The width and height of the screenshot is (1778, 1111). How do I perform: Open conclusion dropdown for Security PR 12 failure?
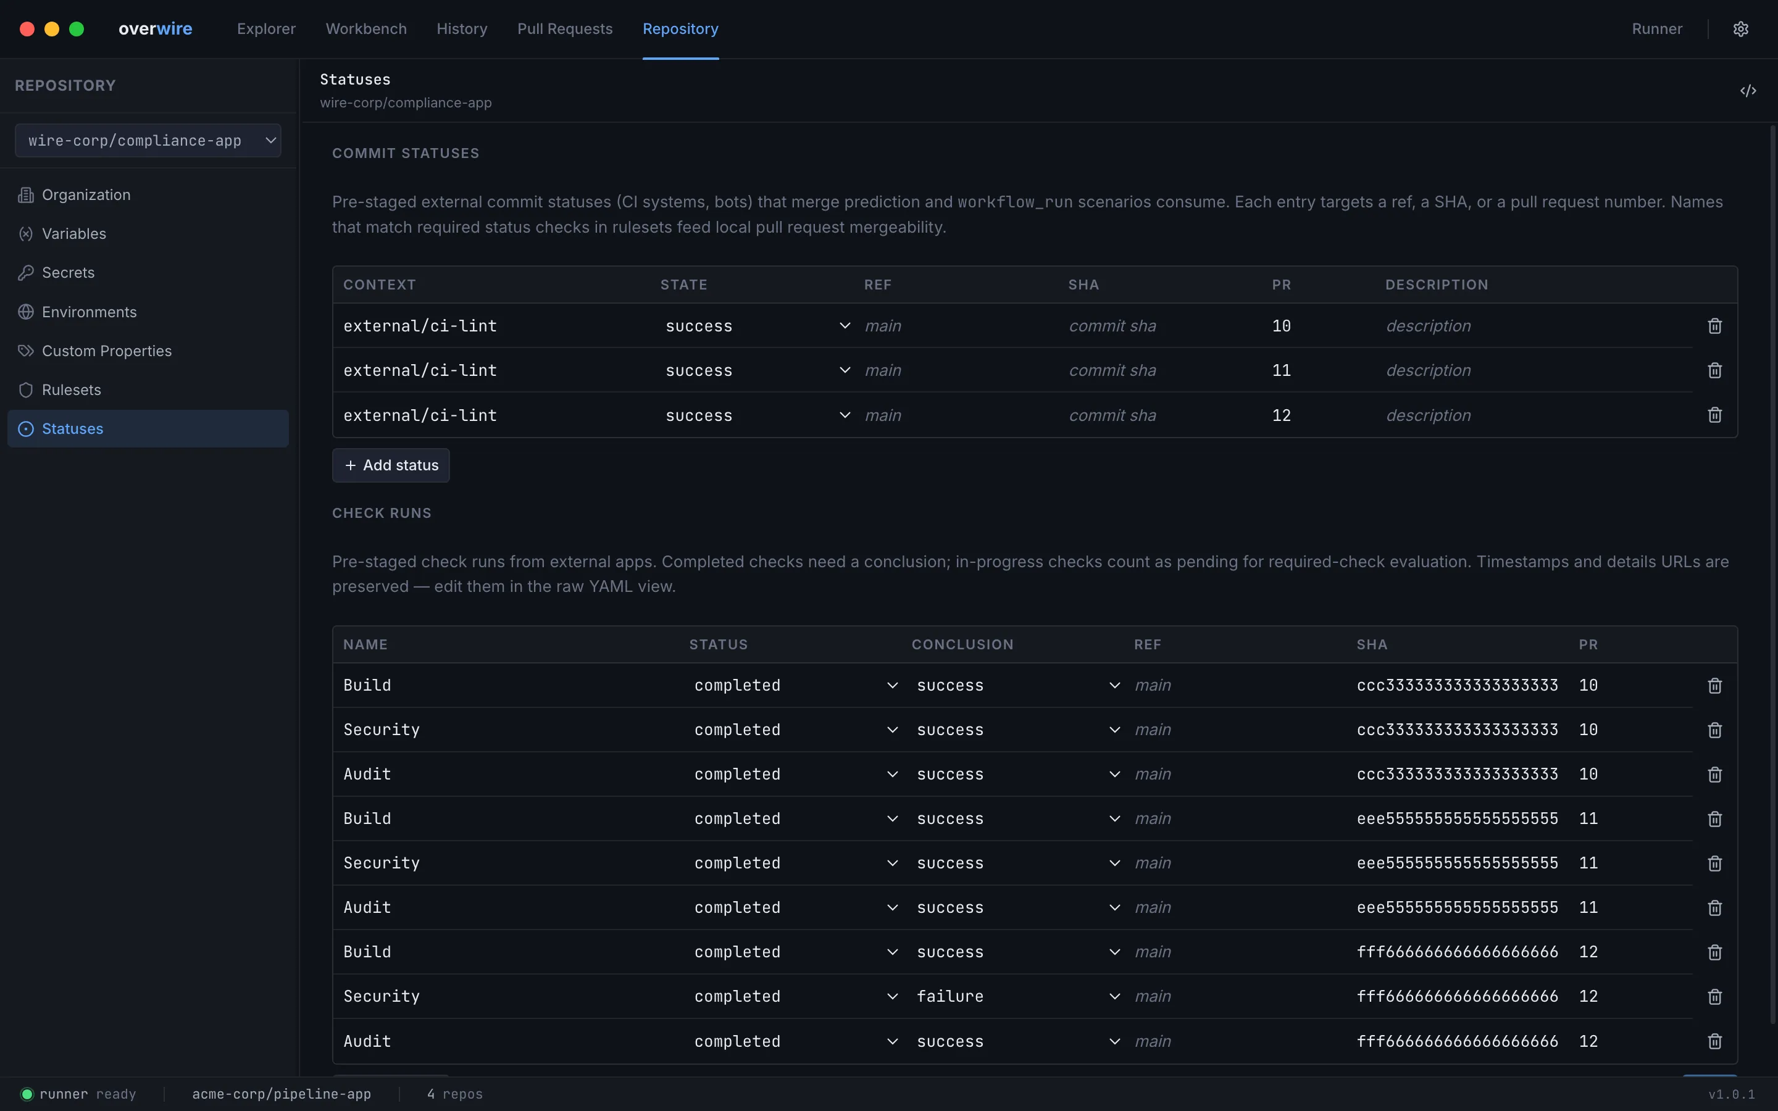pyautogui.click(x=1017, y=996)
